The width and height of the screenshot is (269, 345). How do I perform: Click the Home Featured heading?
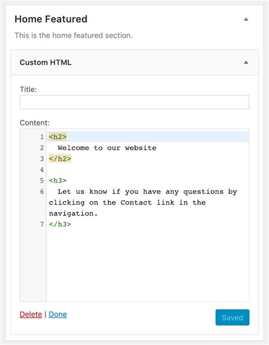(51, 19)
